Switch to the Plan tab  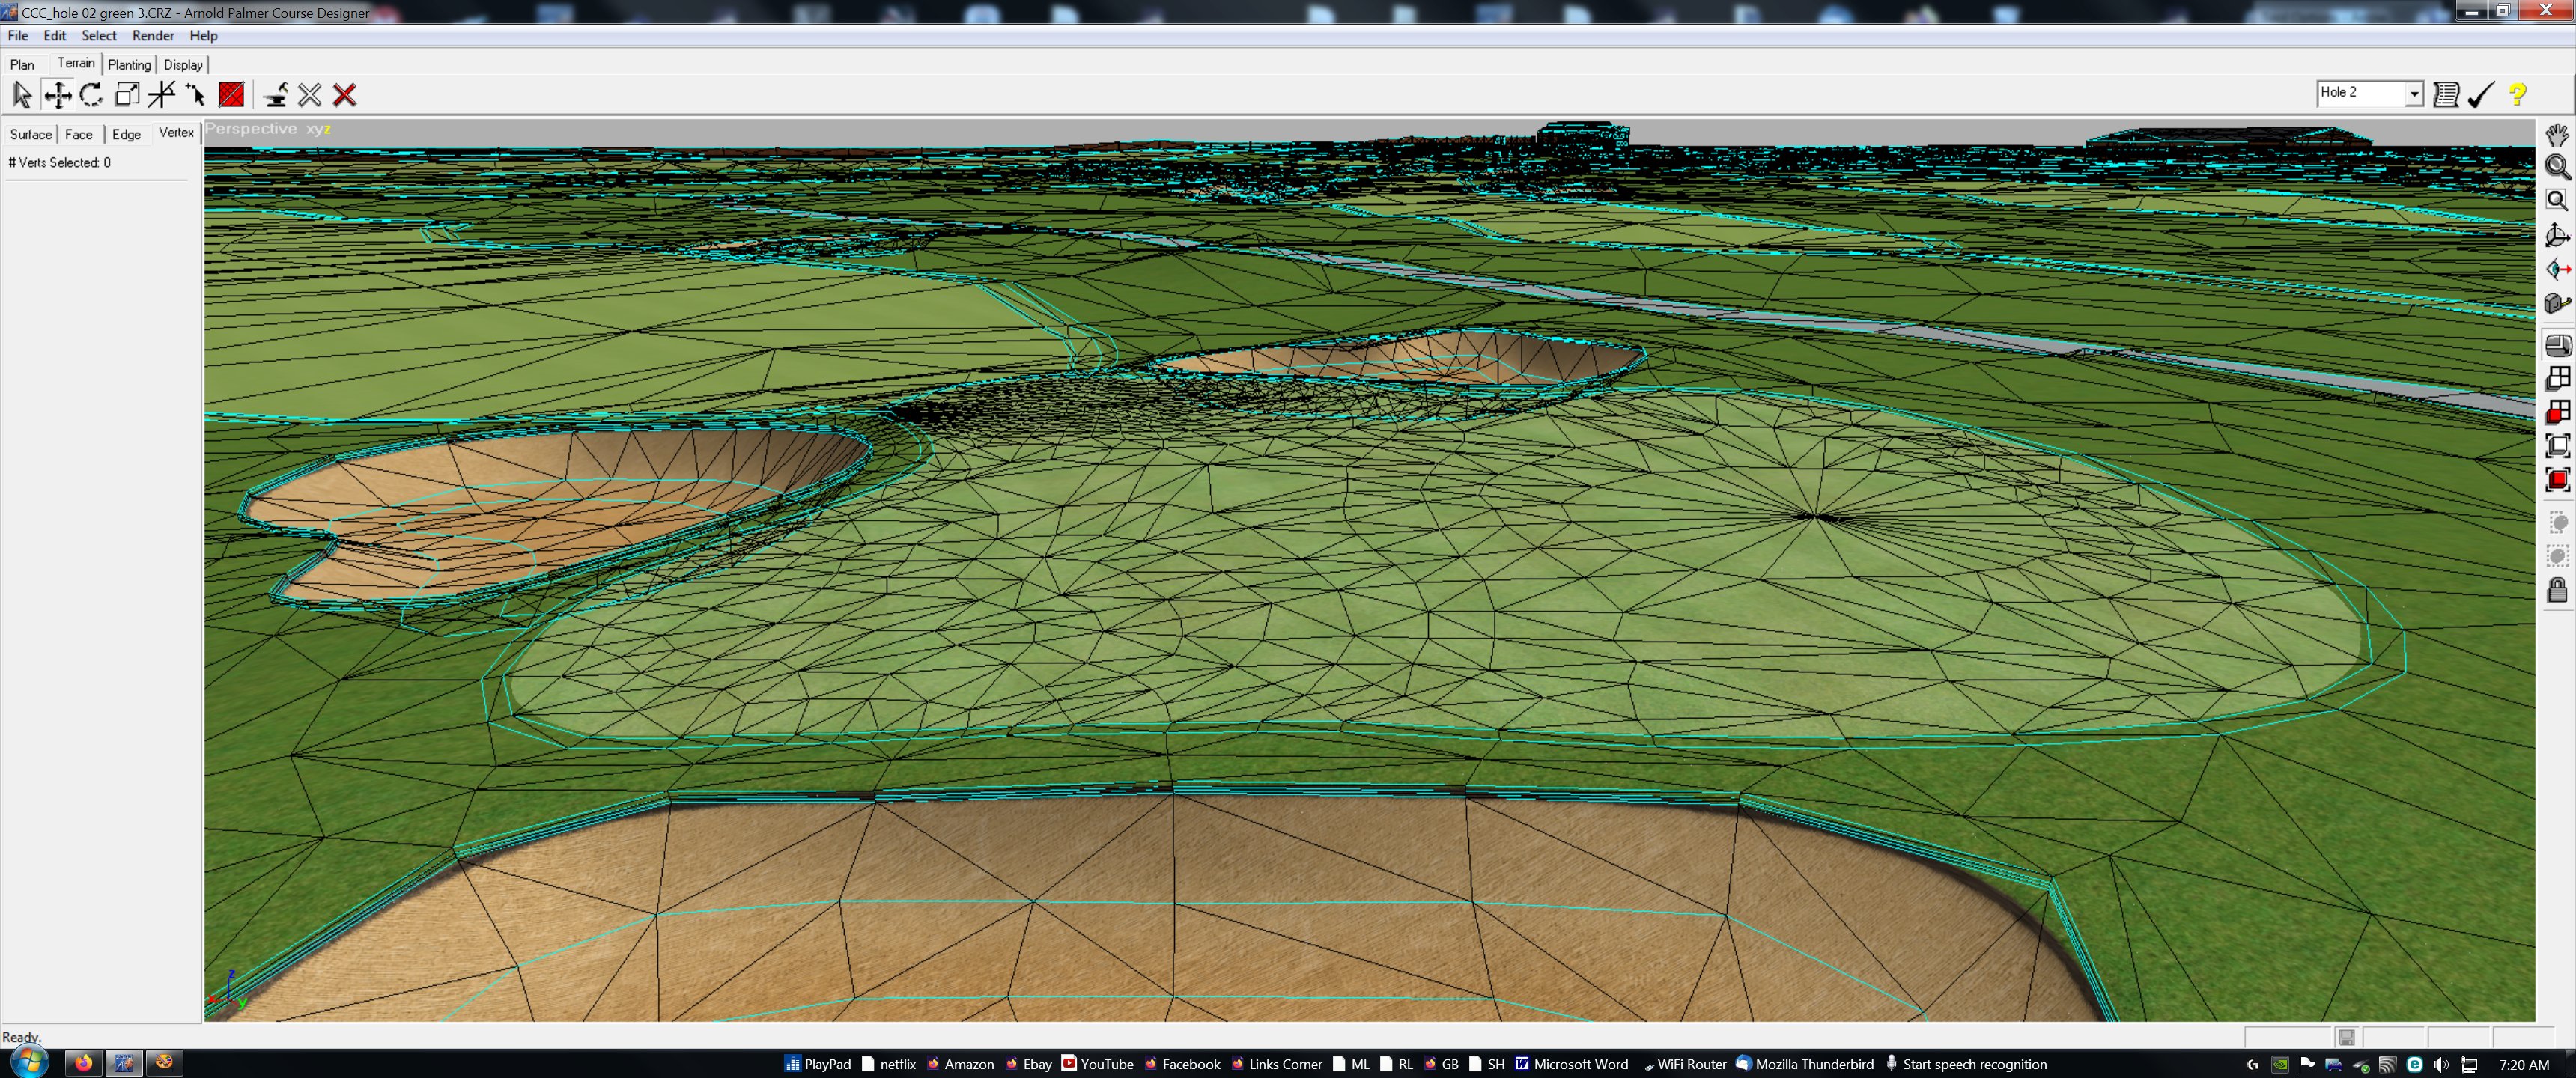[22, 64]
